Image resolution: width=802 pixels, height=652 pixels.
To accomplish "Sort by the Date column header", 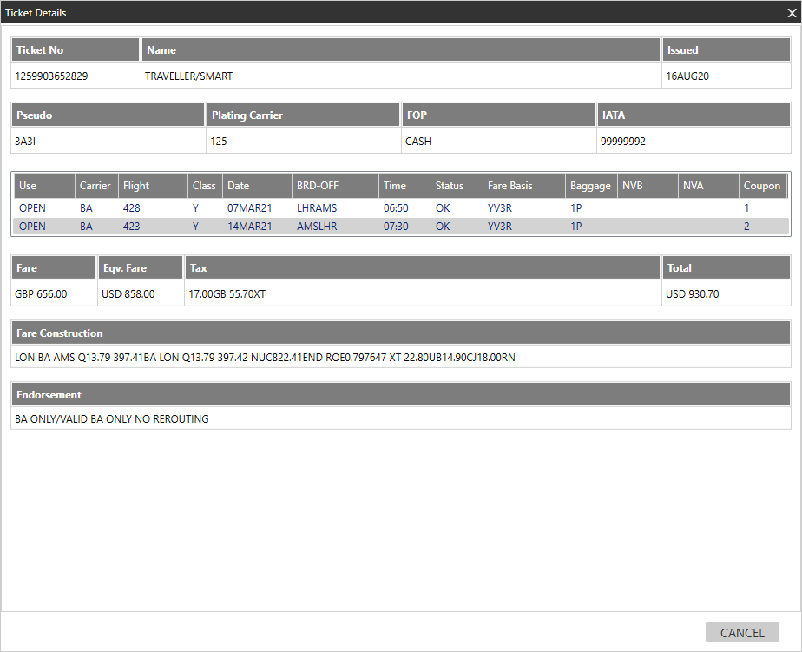I will coord(257,186).
